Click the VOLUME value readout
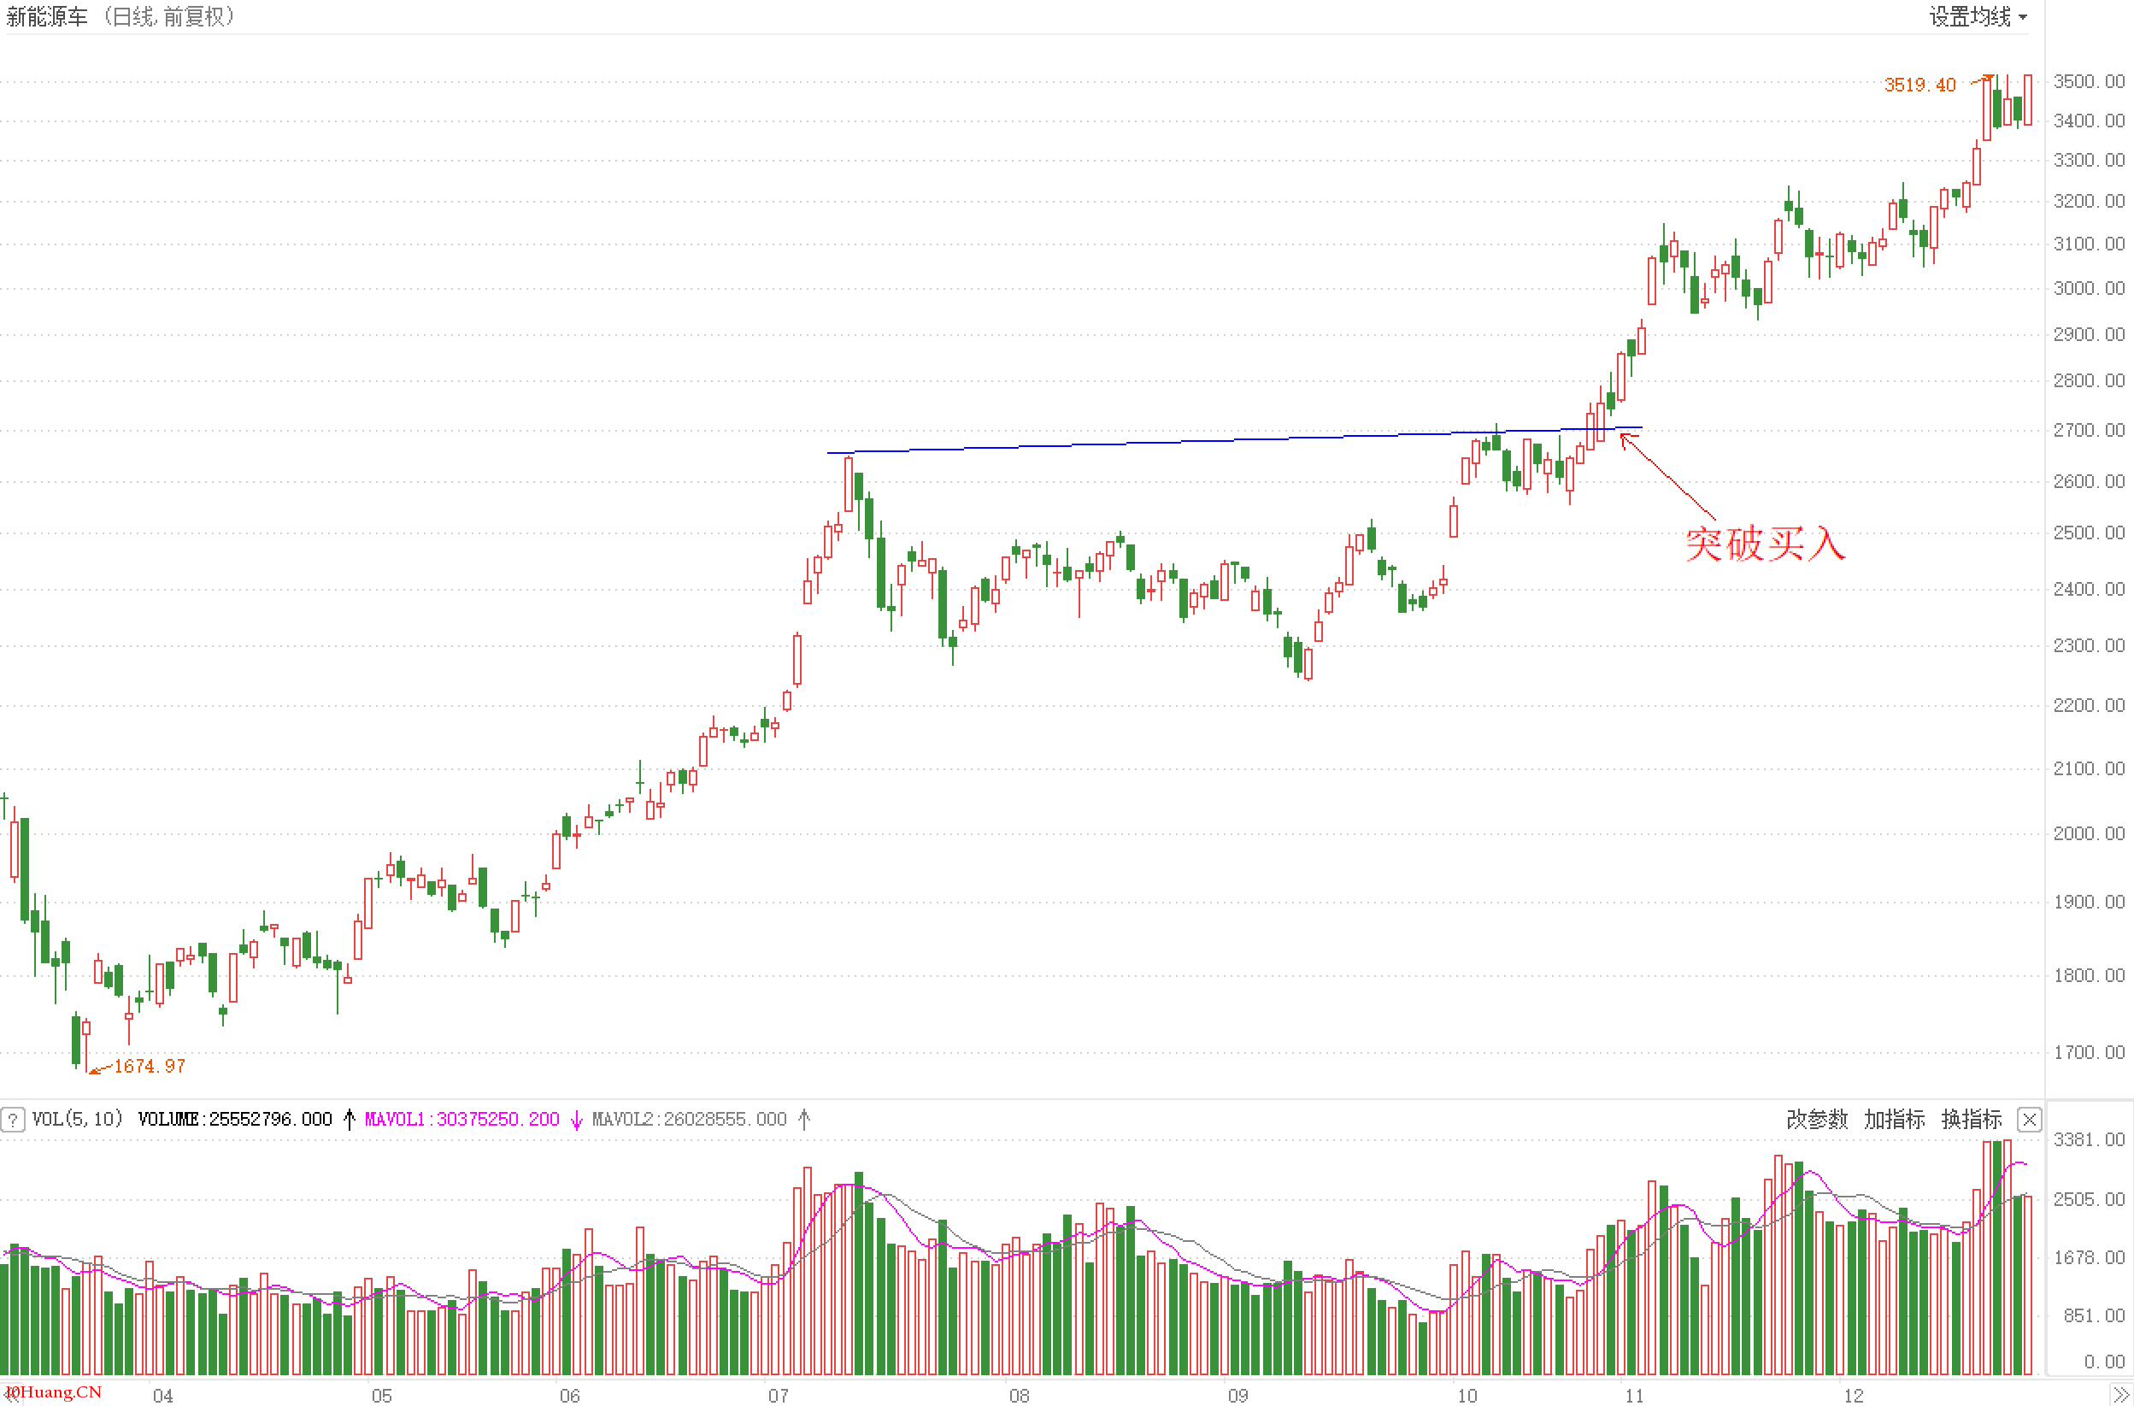2134x1406 pixels. (x=235, y=1119)
